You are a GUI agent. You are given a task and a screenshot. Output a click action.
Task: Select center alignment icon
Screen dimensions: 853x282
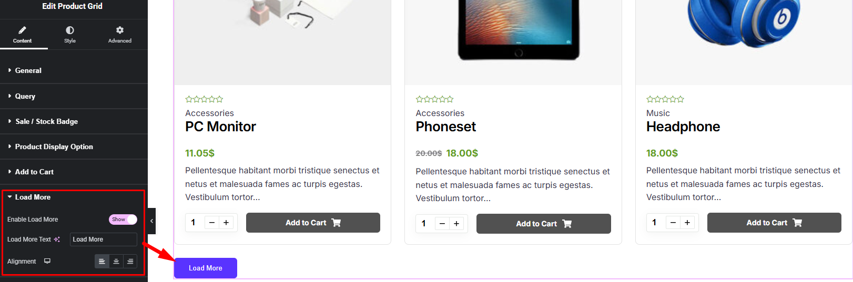116,261
